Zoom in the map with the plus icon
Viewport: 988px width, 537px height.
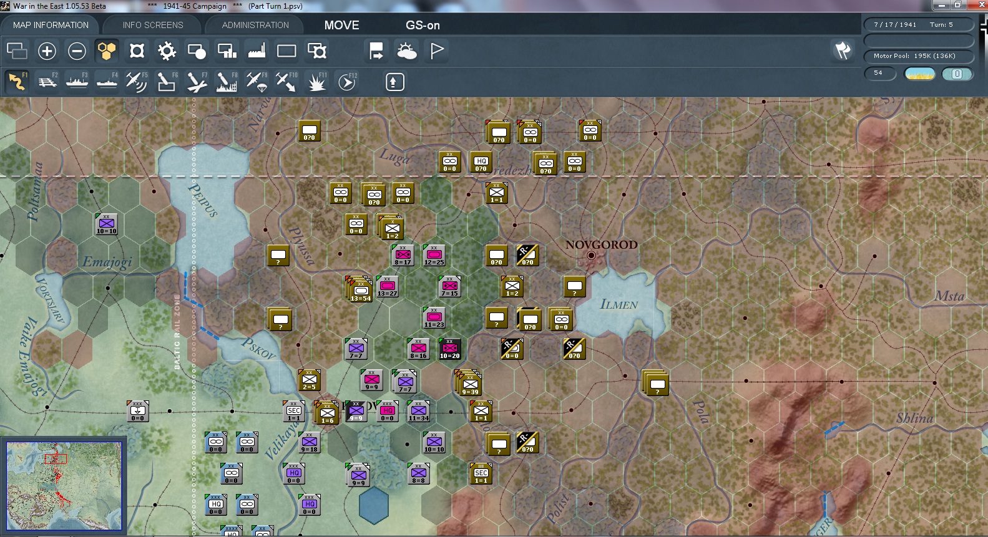[x=47, y=51]
